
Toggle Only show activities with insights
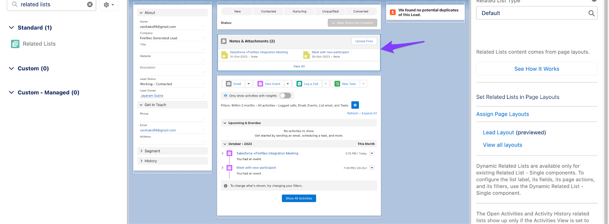[285, 95]
